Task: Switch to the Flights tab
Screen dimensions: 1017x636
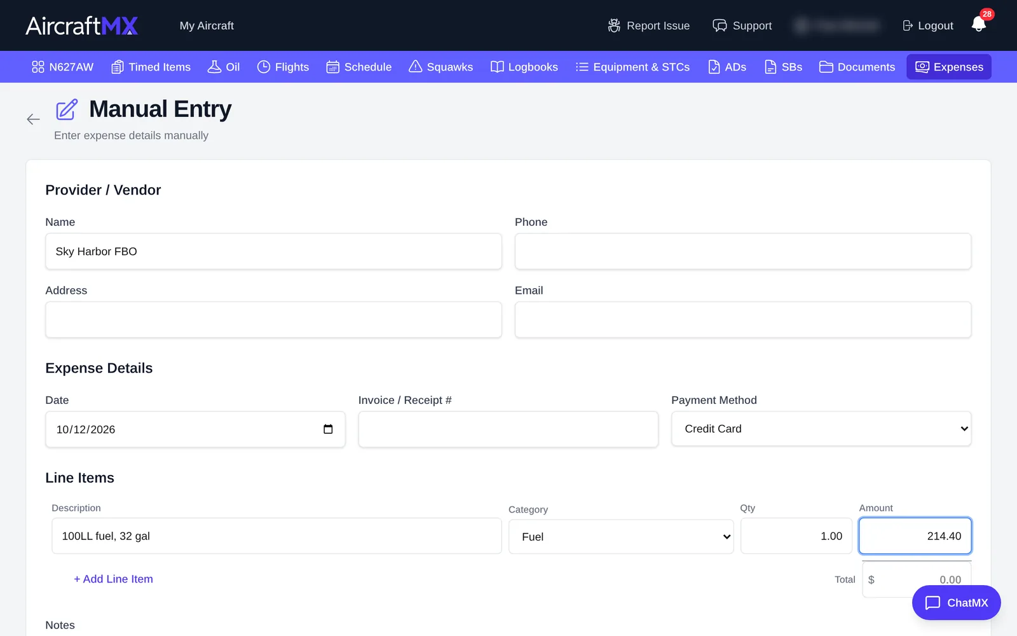Action: (x=283, y=67)
